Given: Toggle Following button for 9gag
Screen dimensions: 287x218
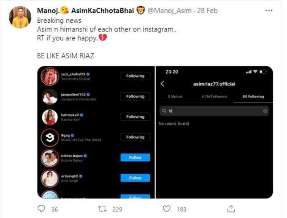Looking at the screenshot, I should point(135,137).
